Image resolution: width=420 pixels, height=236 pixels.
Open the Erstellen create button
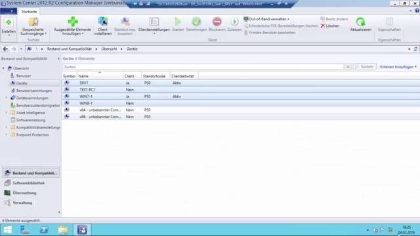click(9, 27)
